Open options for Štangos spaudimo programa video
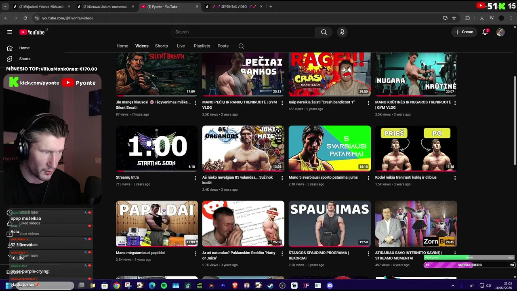The height and width of the screenshot is (291, 517). click(368, 254)
